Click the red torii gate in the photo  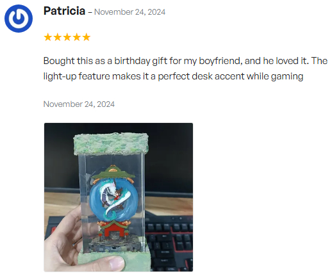[x=113, y=230]
